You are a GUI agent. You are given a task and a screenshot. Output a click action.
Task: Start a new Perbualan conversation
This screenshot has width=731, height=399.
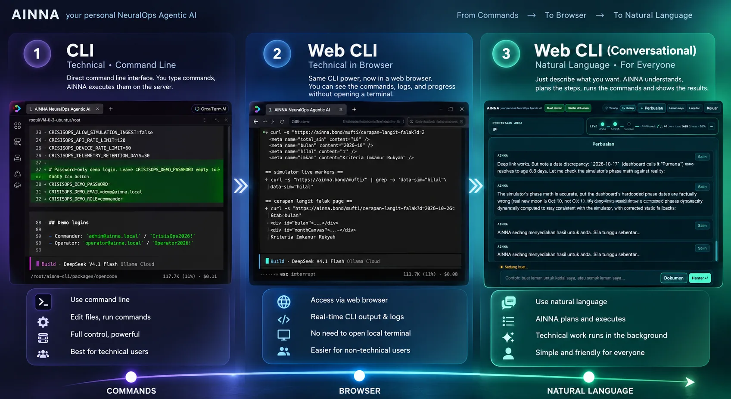[x=651, y=108]
